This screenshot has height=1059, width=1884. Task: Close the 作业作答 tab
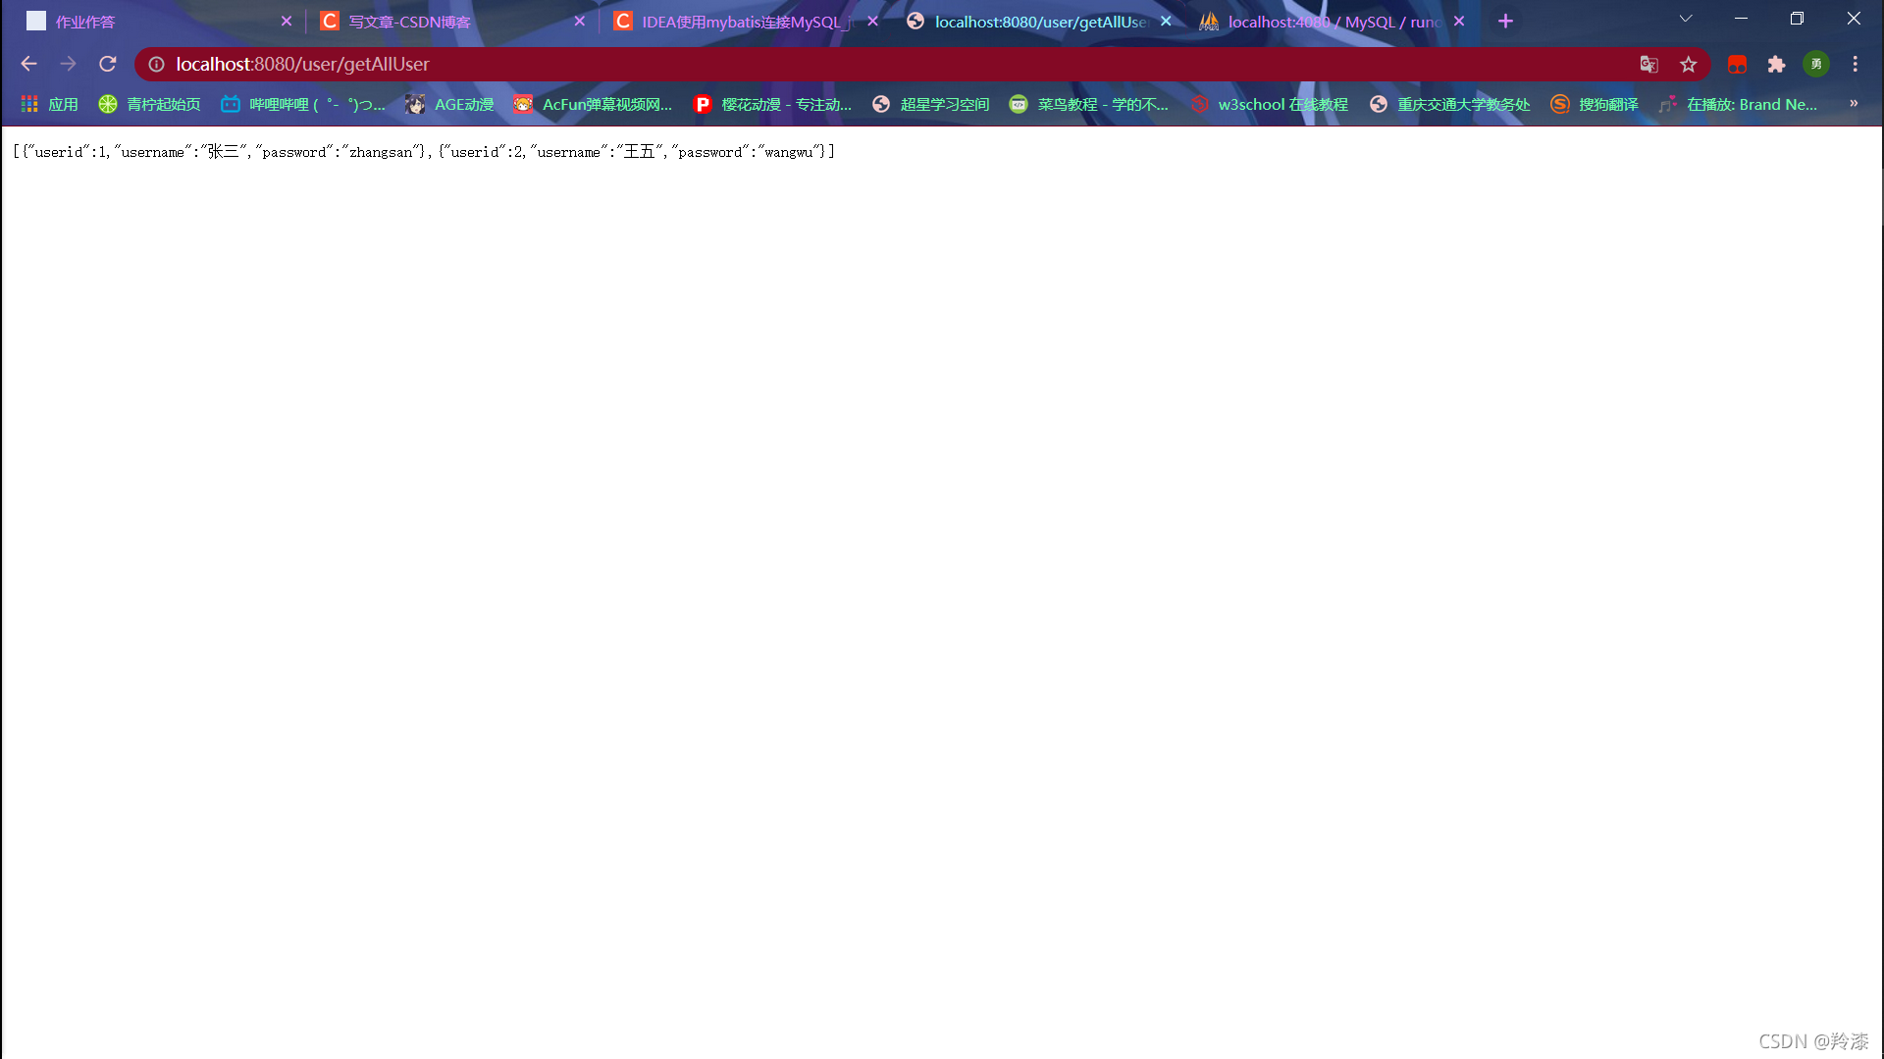(x=287, y=21)
